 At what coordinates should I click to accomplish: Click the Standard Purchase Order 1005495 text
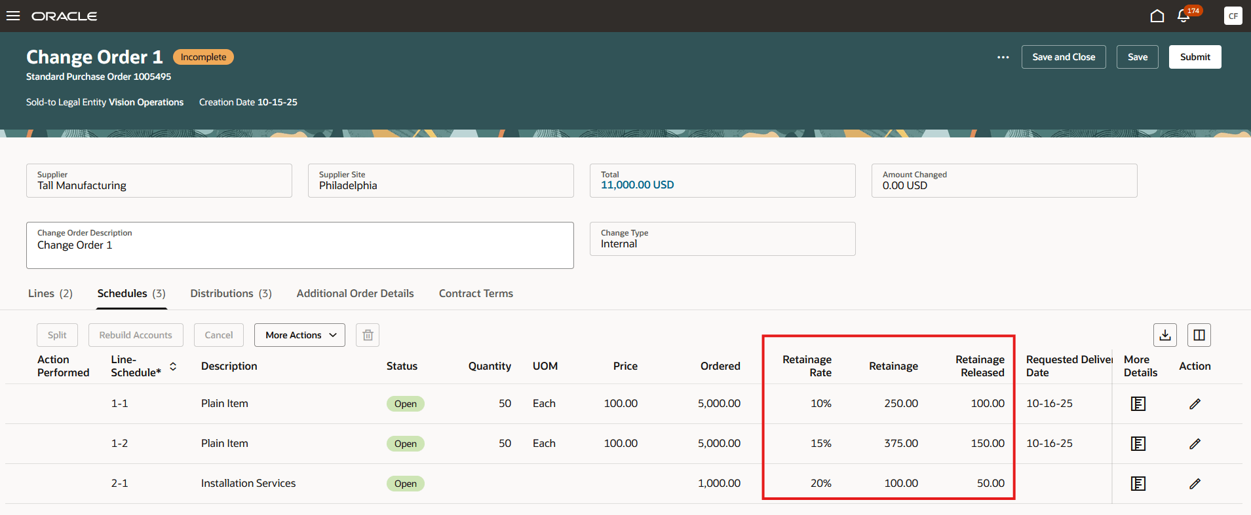(x=98, y=77)
